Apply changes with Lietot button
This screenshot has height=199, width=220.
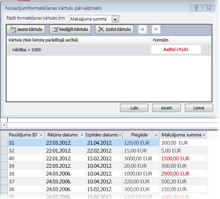[199, 108]
